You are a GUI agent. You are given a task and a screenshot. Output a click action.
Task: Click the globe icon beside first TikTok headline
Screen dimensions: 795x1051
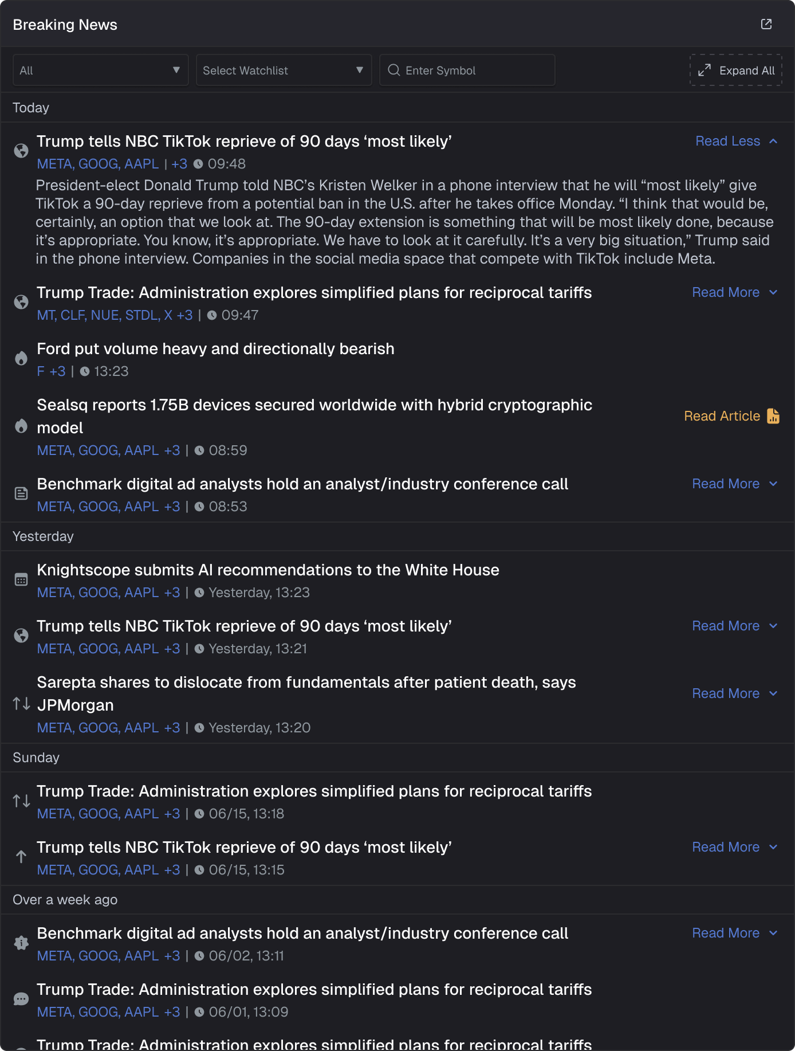point(21,151)
